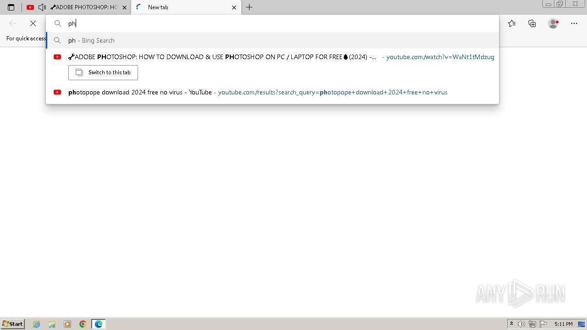Viewport: 587px width, 330px height.
Task: Click the youtube.com/results search_query URL
Action: point(332,92)
